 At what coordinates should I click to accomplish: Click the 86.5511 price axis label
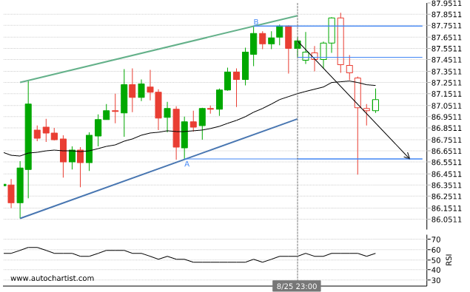446,163
